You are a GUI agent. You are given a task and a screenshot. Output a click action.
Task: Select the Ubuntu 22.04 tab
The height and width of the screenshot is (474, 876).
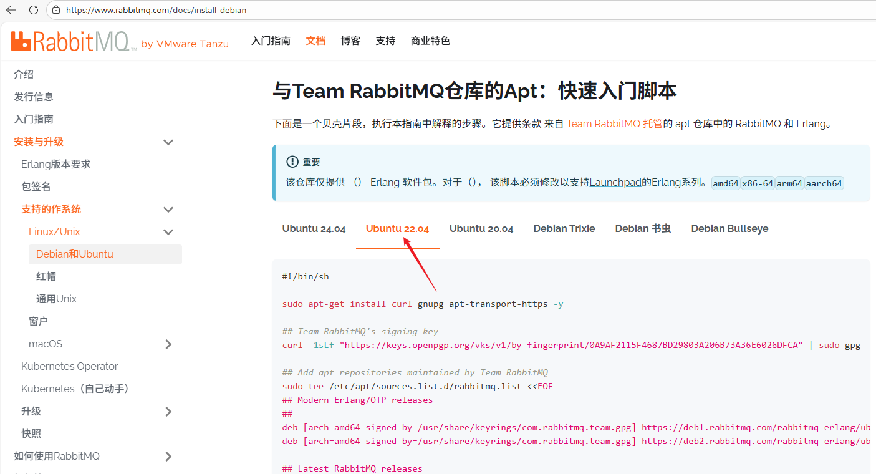pos(397,228)
